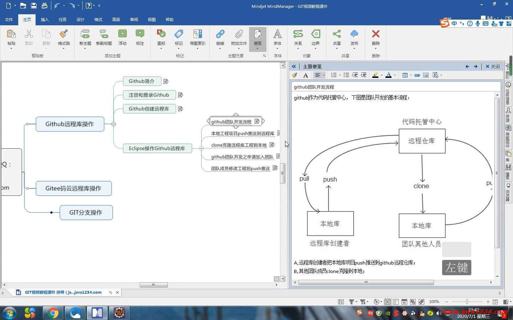This screenshot has height=320, width=513.
Task: Click the red 删除 delete icon
Action: pyautogui.click(x=375, y=34)
